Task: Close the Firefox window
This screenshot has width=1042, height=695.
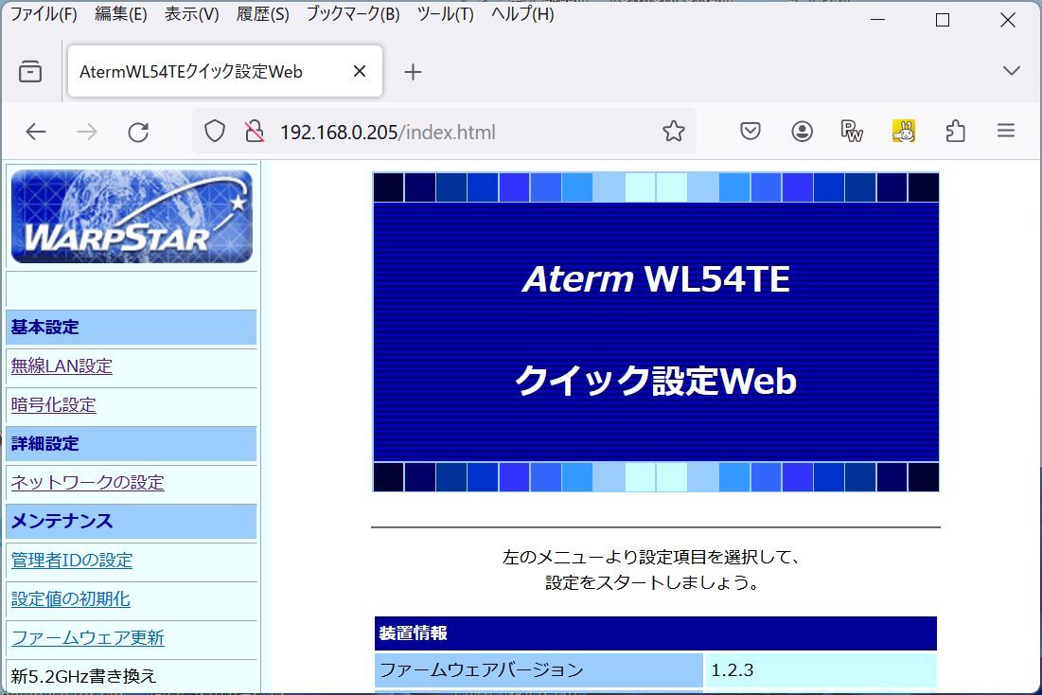Action: [x=1007, y=20]
